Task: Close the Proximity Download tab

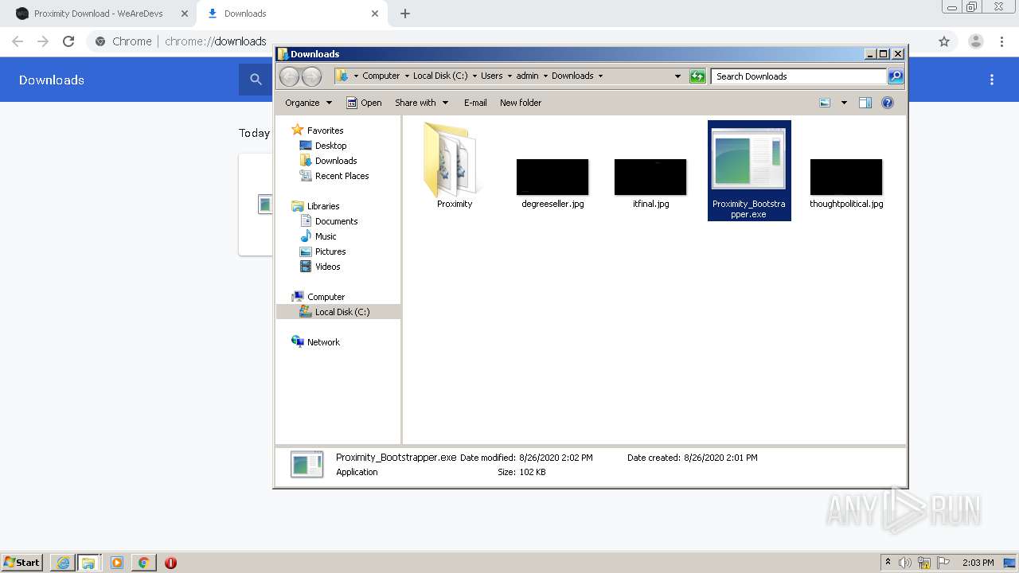Action: [x=184, y=14]
